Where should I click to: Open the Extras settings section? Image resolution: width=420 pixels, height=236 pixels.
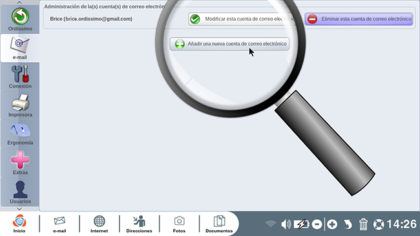(20, 162)
